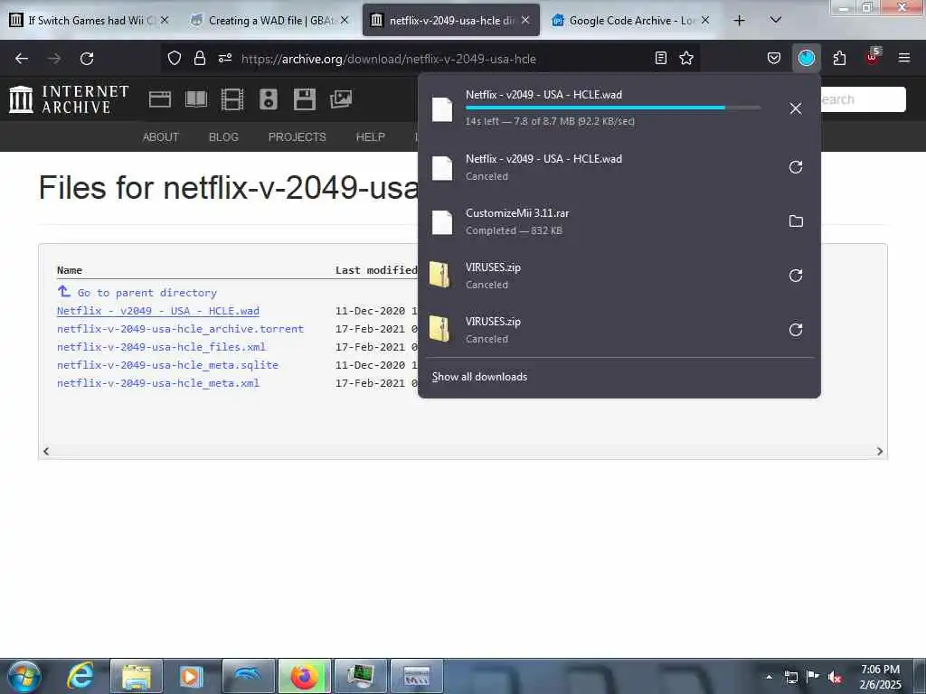
Task: Open Windows Explorer folder in taskbar
Action: click(137, 676)
